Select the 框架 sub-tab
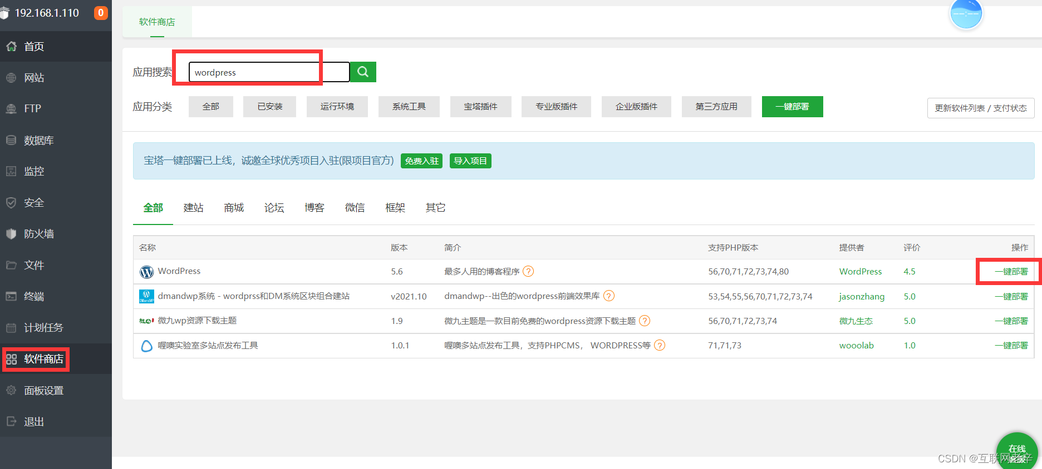This screenshot has width=1042, height=469. (x=395, y=208)
